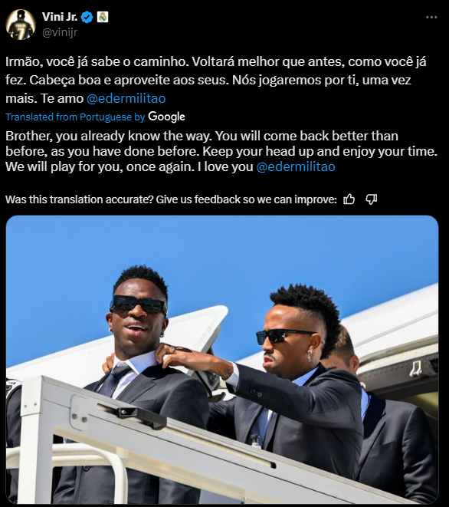Open the Vini Jr. display name
Viewport: 449px width, 507px height.
click(60, 17)
